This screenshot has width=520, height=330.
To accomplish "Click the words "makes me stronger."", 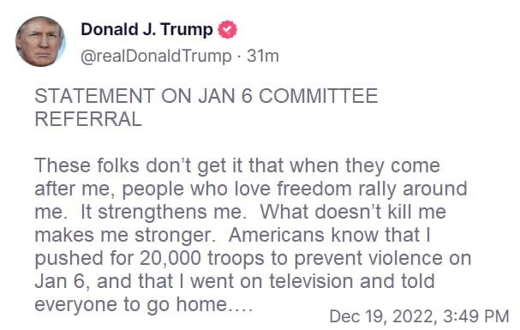I will 123,235.
